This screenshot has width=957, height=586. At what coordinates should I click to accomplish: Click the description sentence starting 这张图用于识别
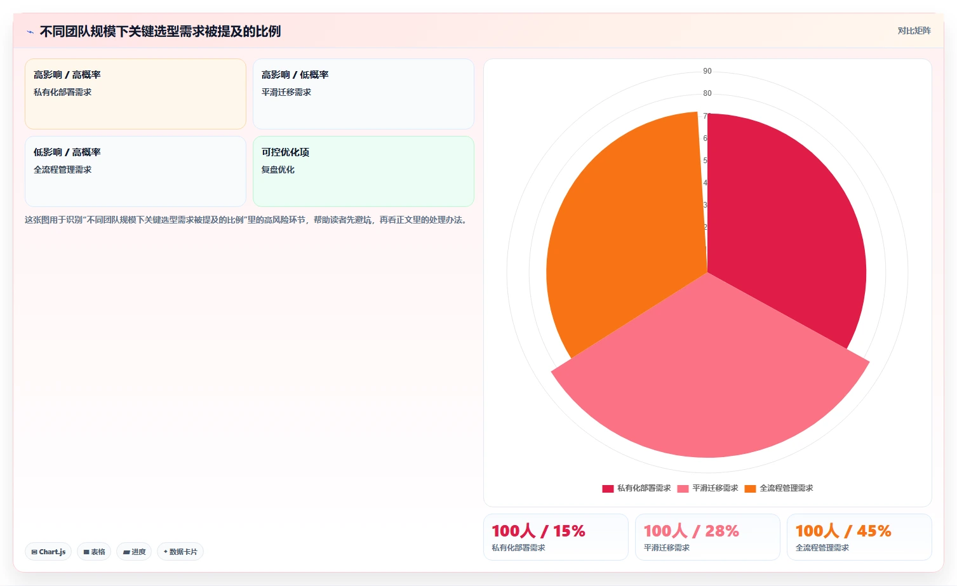[x=247, y=220]
